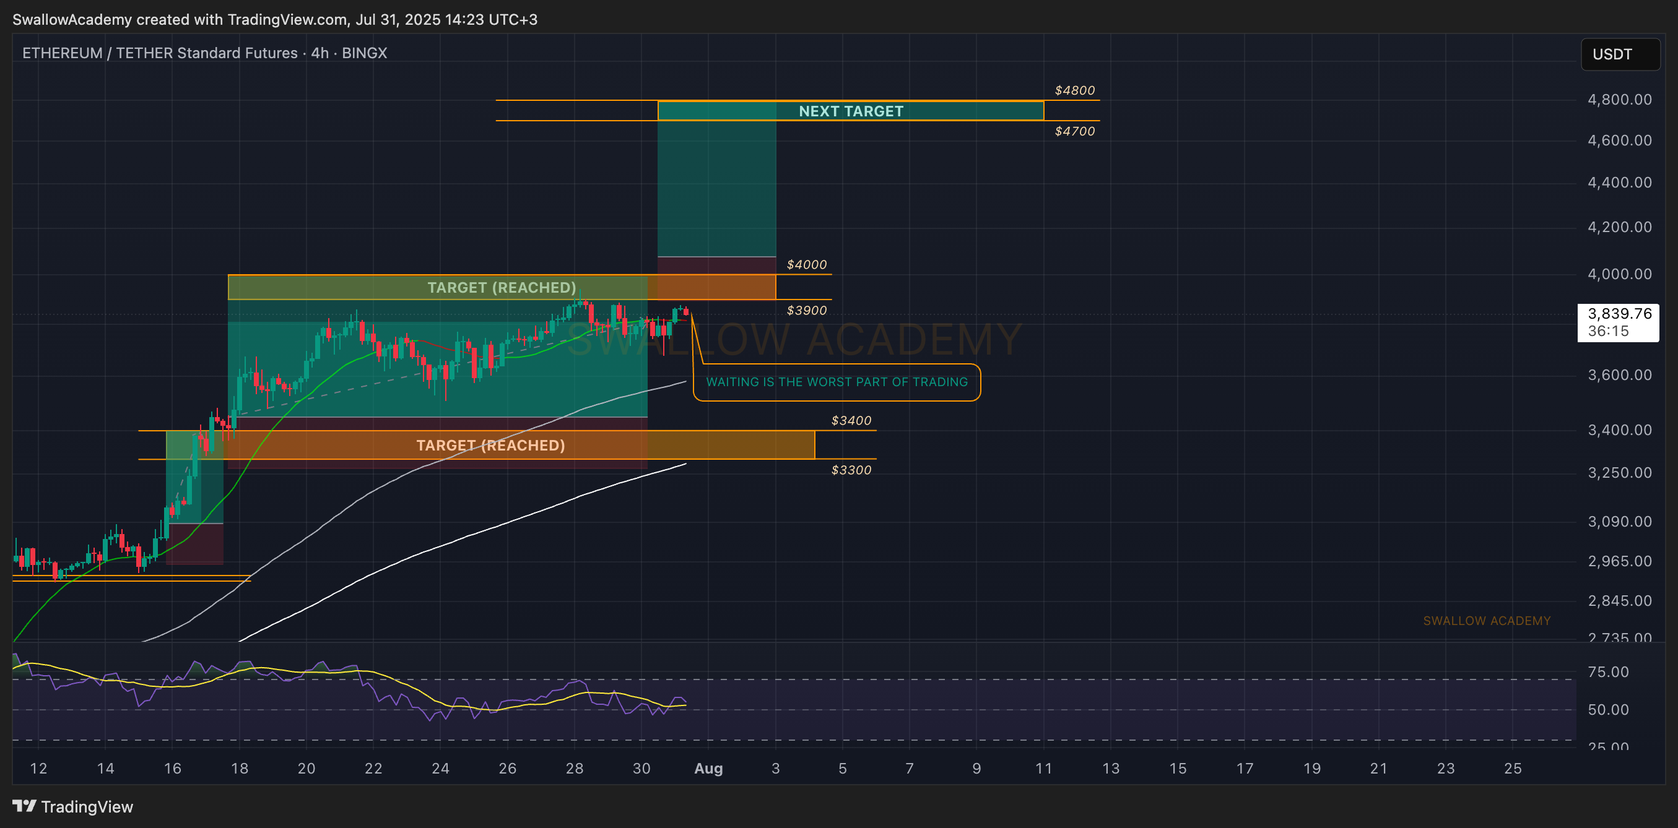Click the NEXT TARGET zone label
The width and height of the screenshot is (1678, 828).
851,111
